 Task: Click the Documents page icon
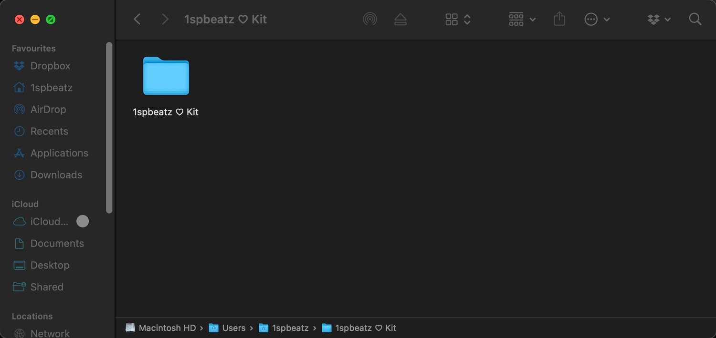pyautogui.click(x=19, y=243)
